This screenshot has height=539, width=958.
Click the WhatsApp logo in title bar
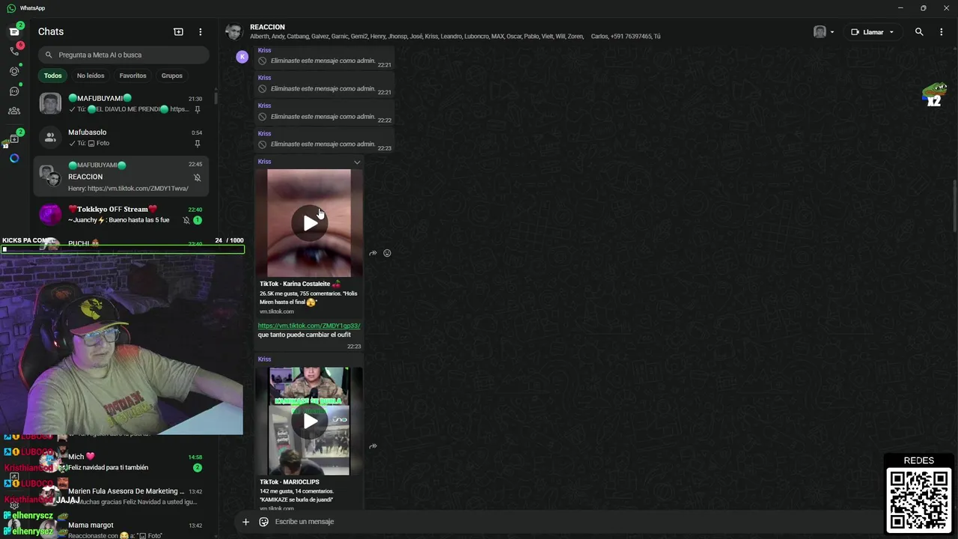point(11,7)
